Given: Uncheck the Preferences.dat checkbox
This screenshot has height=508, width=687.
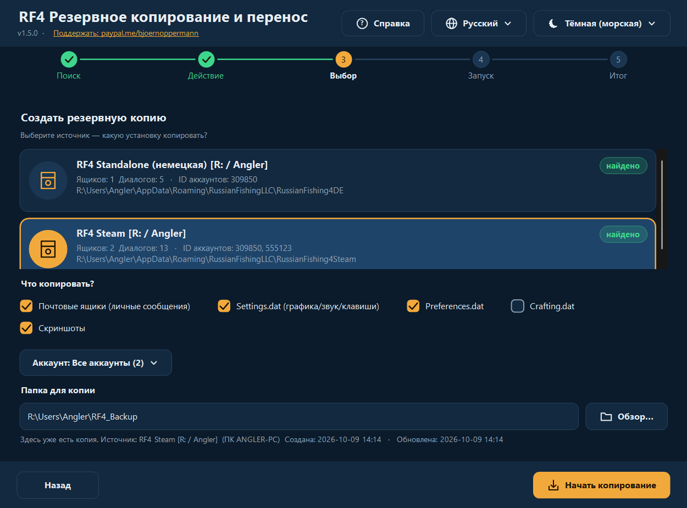Looking at the screenshot, I should tap(413, 306).
